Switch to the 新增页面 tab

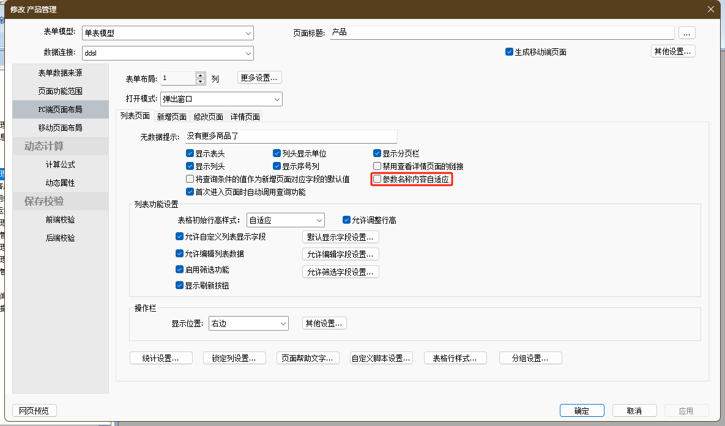click(171, 117)
